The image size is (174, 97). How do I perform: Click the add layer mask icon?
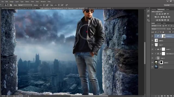162,96
